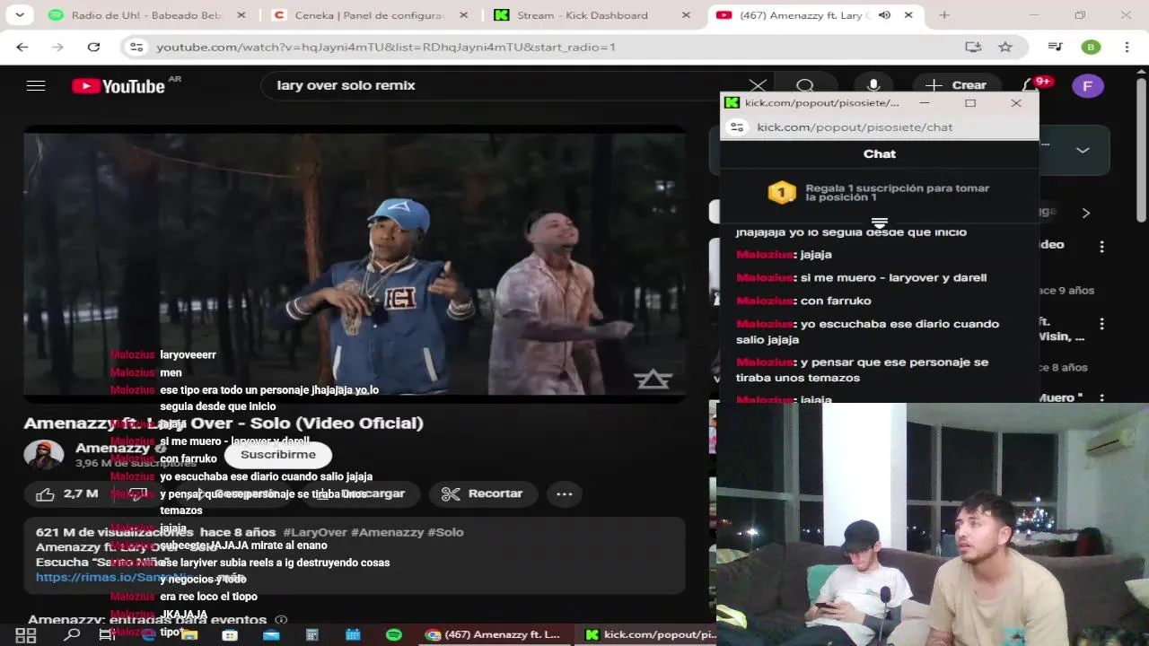Select the Amenazzy ft. Lary YouTube tab

803,15
